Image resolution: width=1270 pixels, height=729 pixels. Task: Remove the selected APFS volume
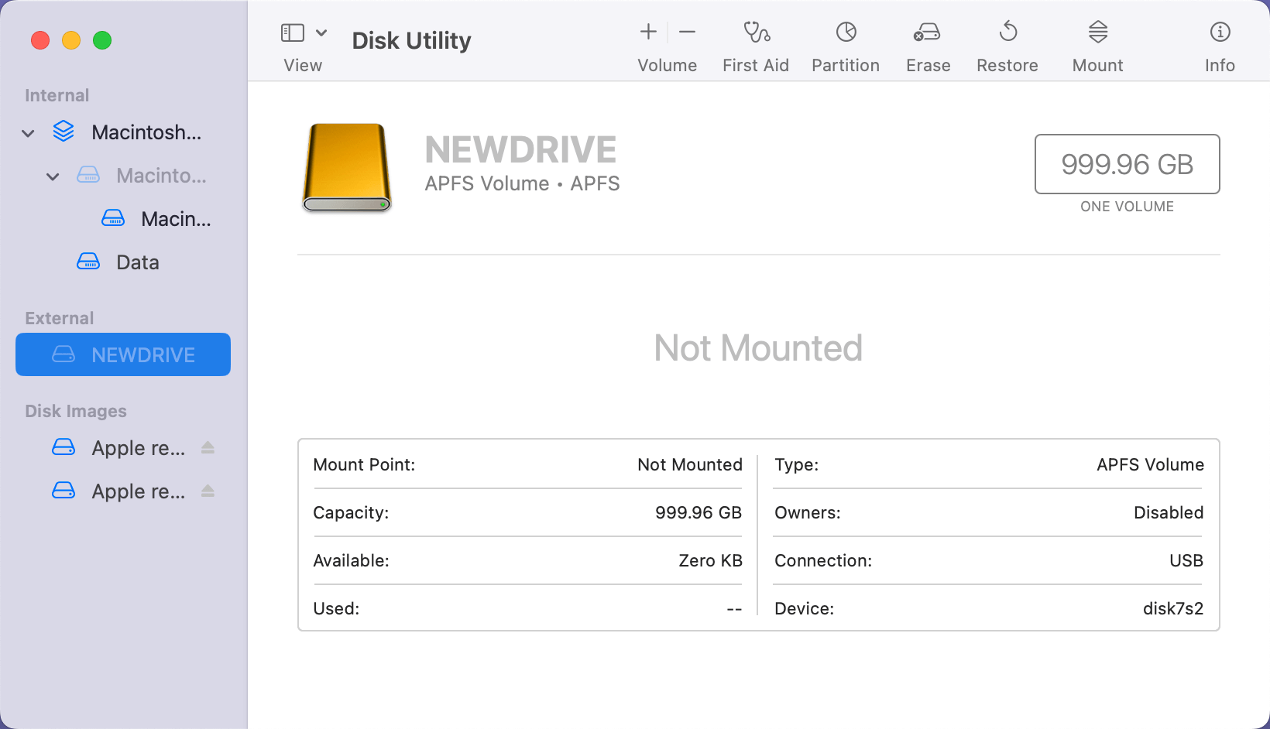[686, 32]
